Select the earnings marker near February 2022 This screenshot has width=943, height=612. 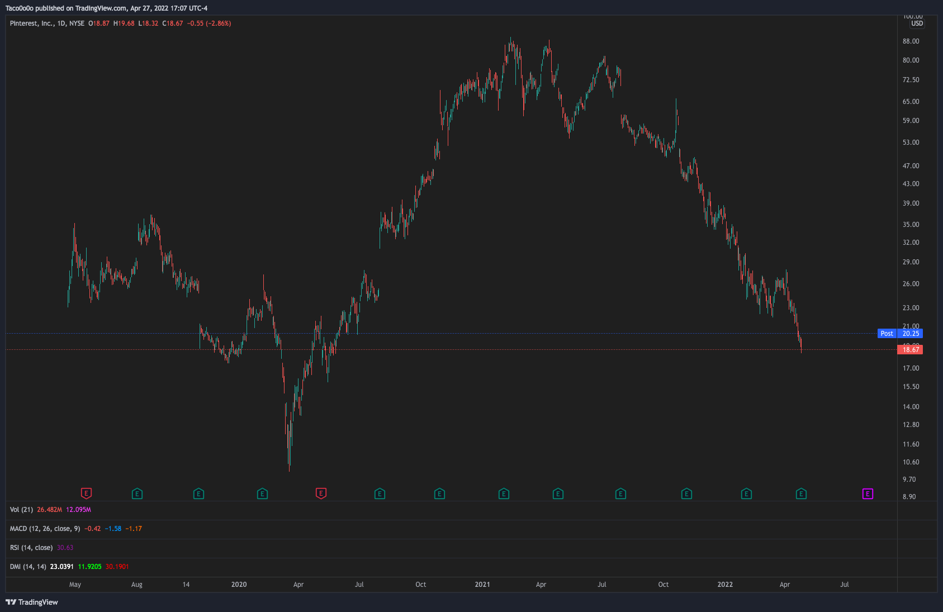point(746,494)
